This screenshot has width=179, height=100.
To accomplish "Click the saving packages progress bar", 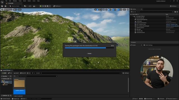I will (89, 48).
